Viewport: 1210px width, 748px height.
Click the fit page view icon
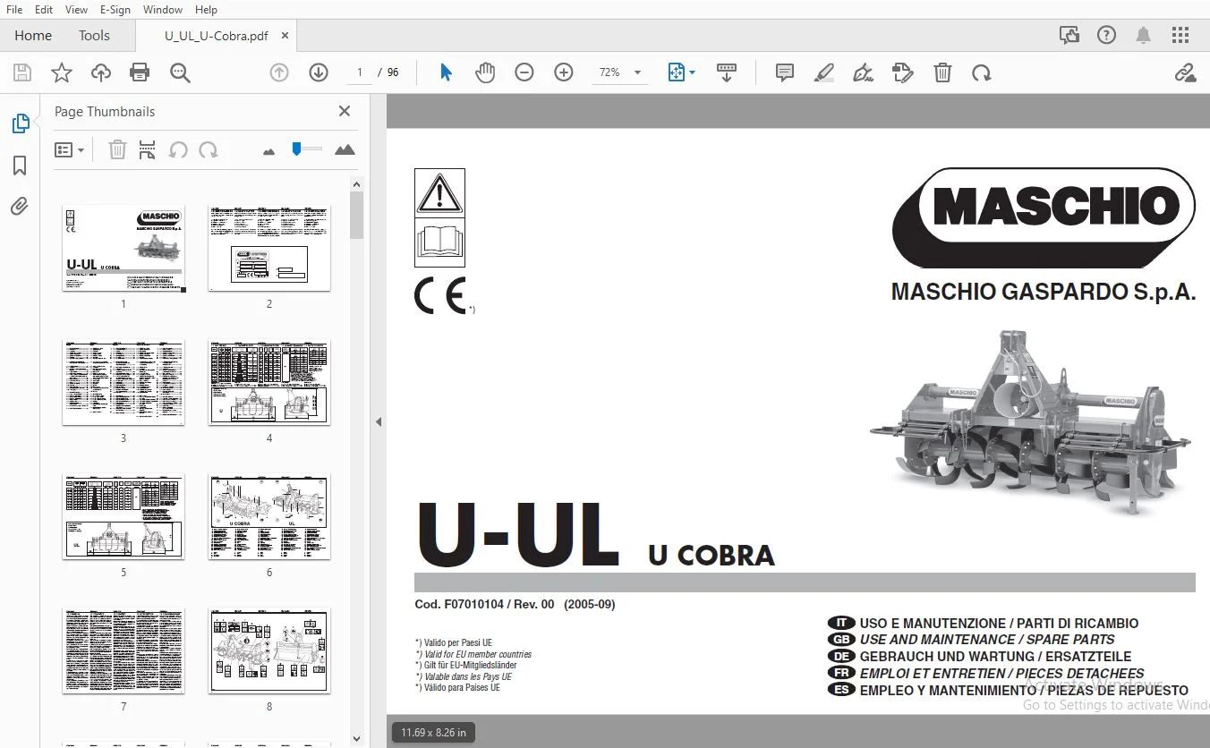677,72
